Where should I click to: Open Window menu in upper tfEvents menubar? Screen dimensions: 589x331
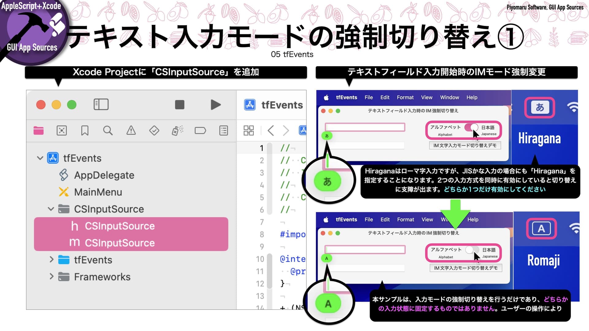(x=449, y=97)
